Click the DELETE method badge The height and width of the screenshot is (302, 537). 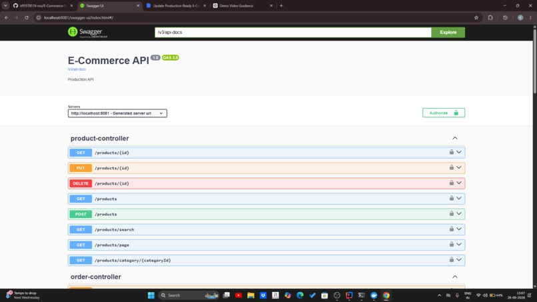(x=81, y=183)
